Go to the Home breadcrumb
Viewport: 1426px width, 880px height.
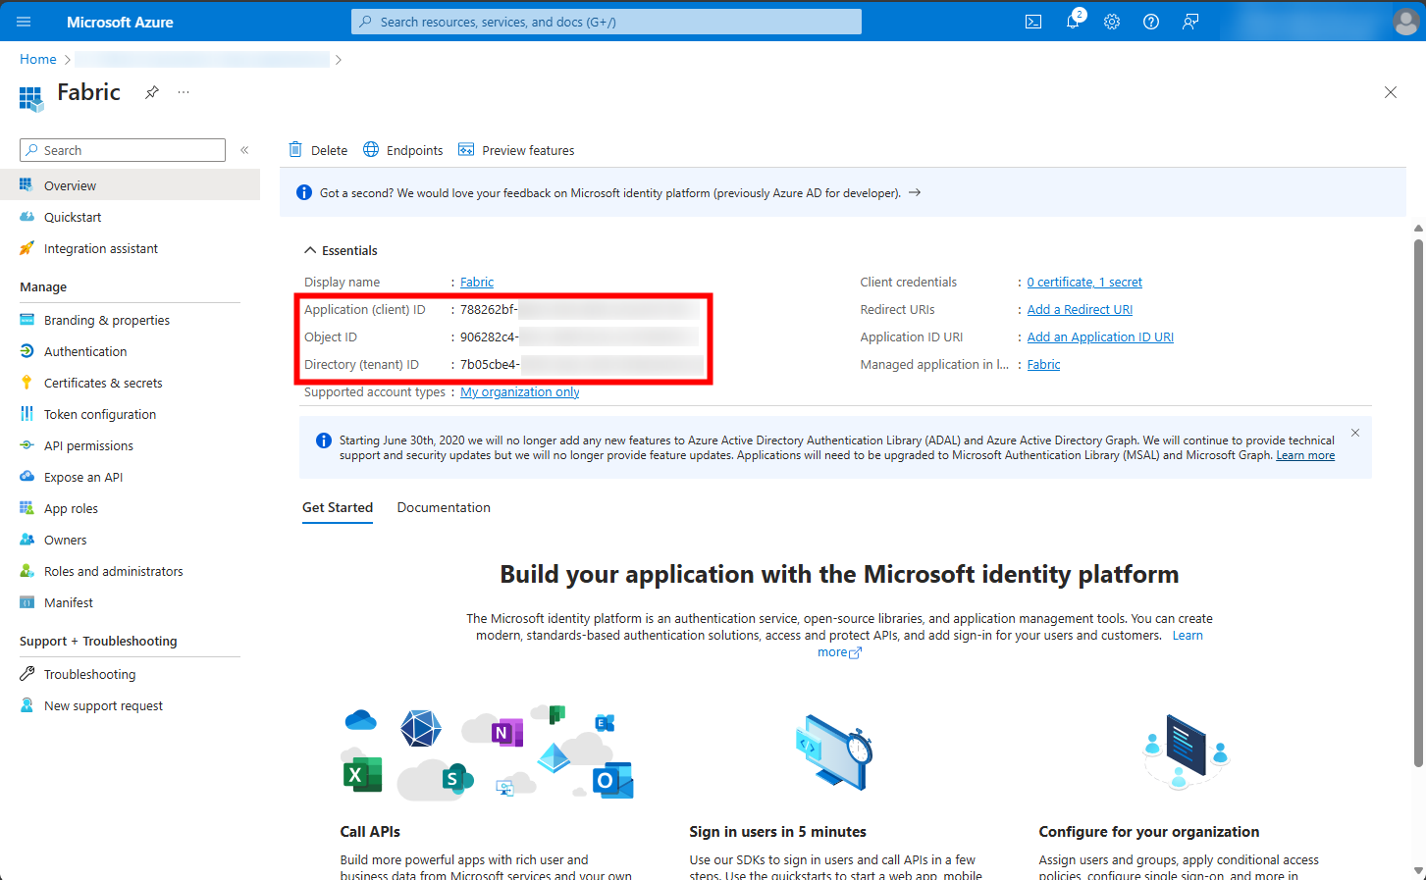(38, 59)
